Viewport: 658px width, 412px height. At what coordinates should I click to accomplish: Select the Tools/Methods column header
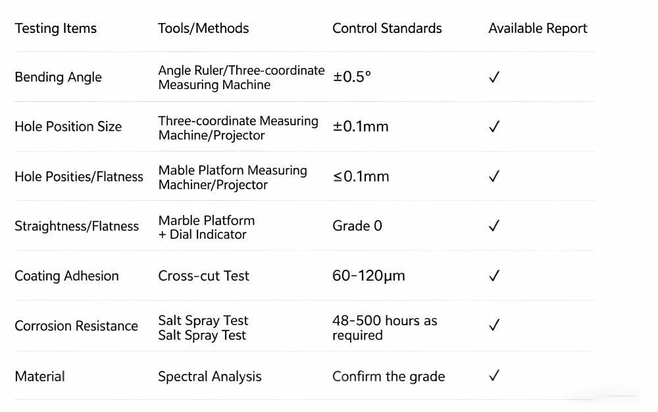tap(203, 28)
